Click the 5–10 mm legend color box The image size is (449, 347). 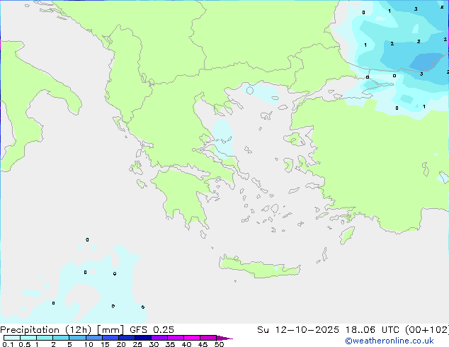(x=78, y=338)
